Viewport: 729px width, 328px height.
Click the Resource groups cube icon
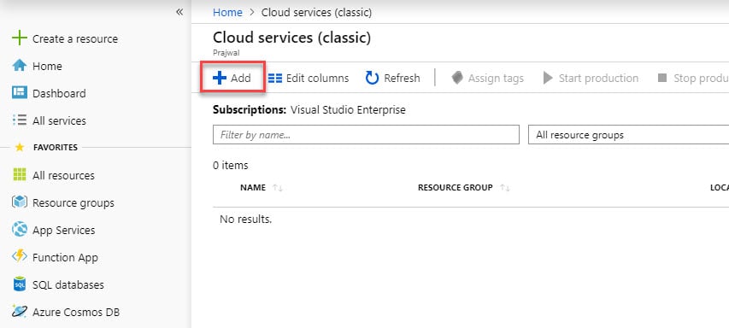click(x=20, y=202)
